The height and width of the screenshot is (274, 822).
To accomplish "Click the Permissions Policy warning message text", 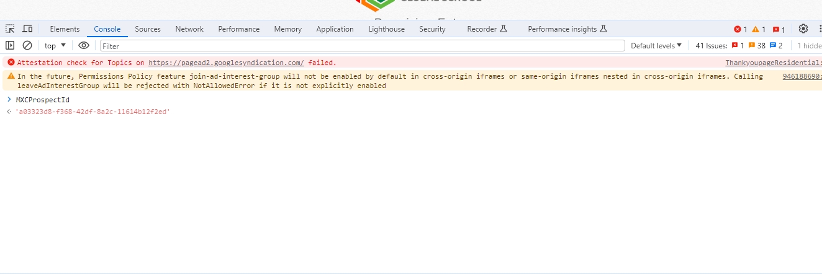I will [390, 81].
